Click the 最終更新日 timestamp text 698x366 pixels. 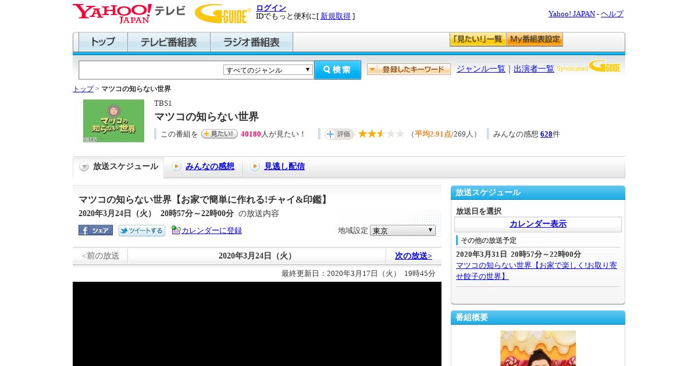pos(358,274)
